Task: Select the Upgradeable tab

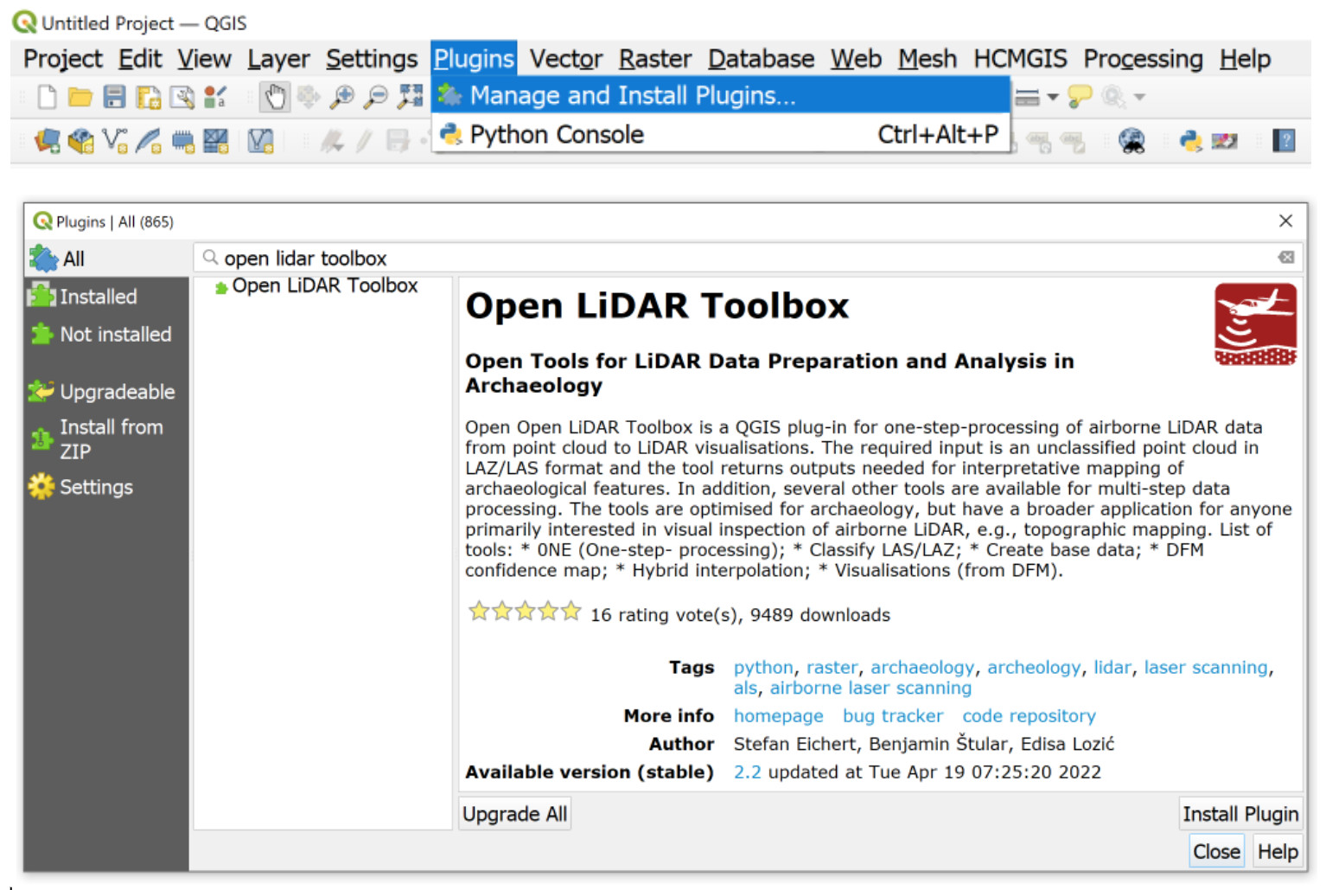Action: (107, 392)
